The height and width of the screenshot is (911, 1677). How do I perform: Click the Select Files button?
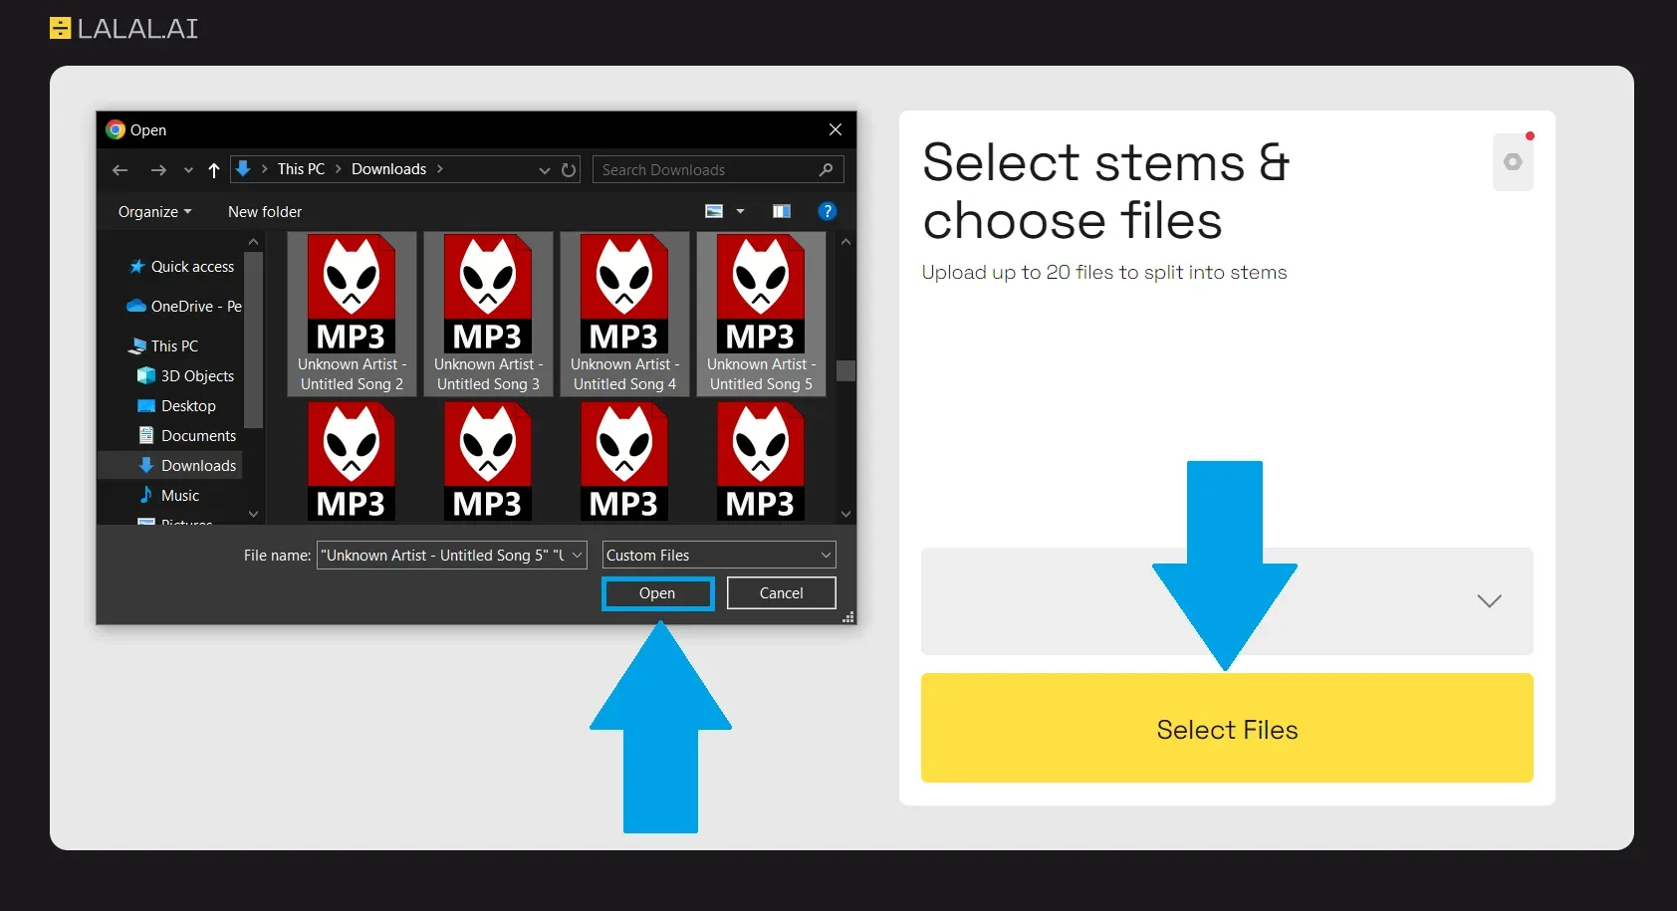(1227, 728)
